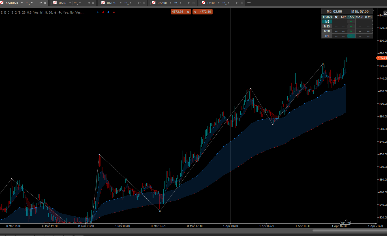The image size is (387, 236).
Task: Click the green up arrow in M15 row
Action: [351, 26]
